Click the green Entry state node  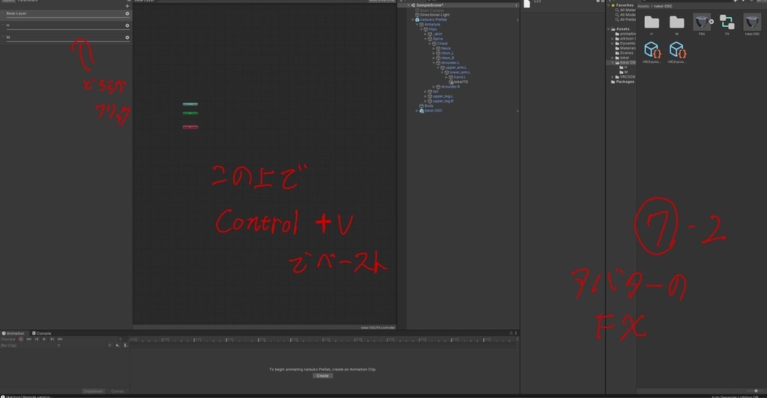point(190,113)
